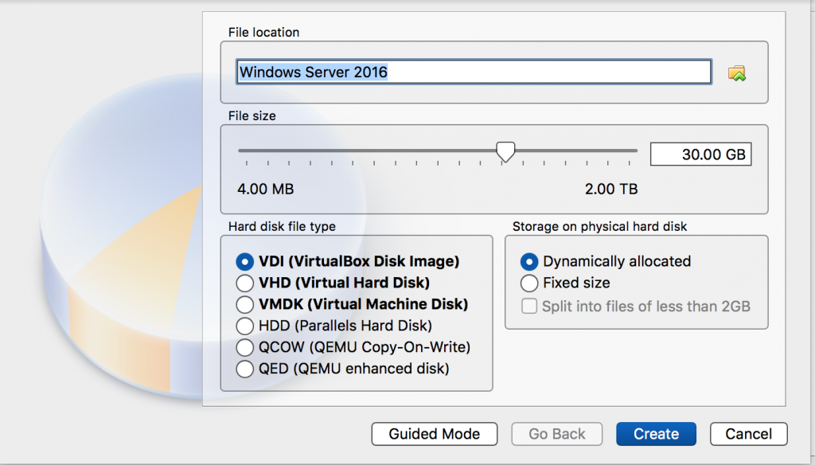
Task: Select VDI (VirtualBox Disk Image) format
Action: (x=245, y=261)
